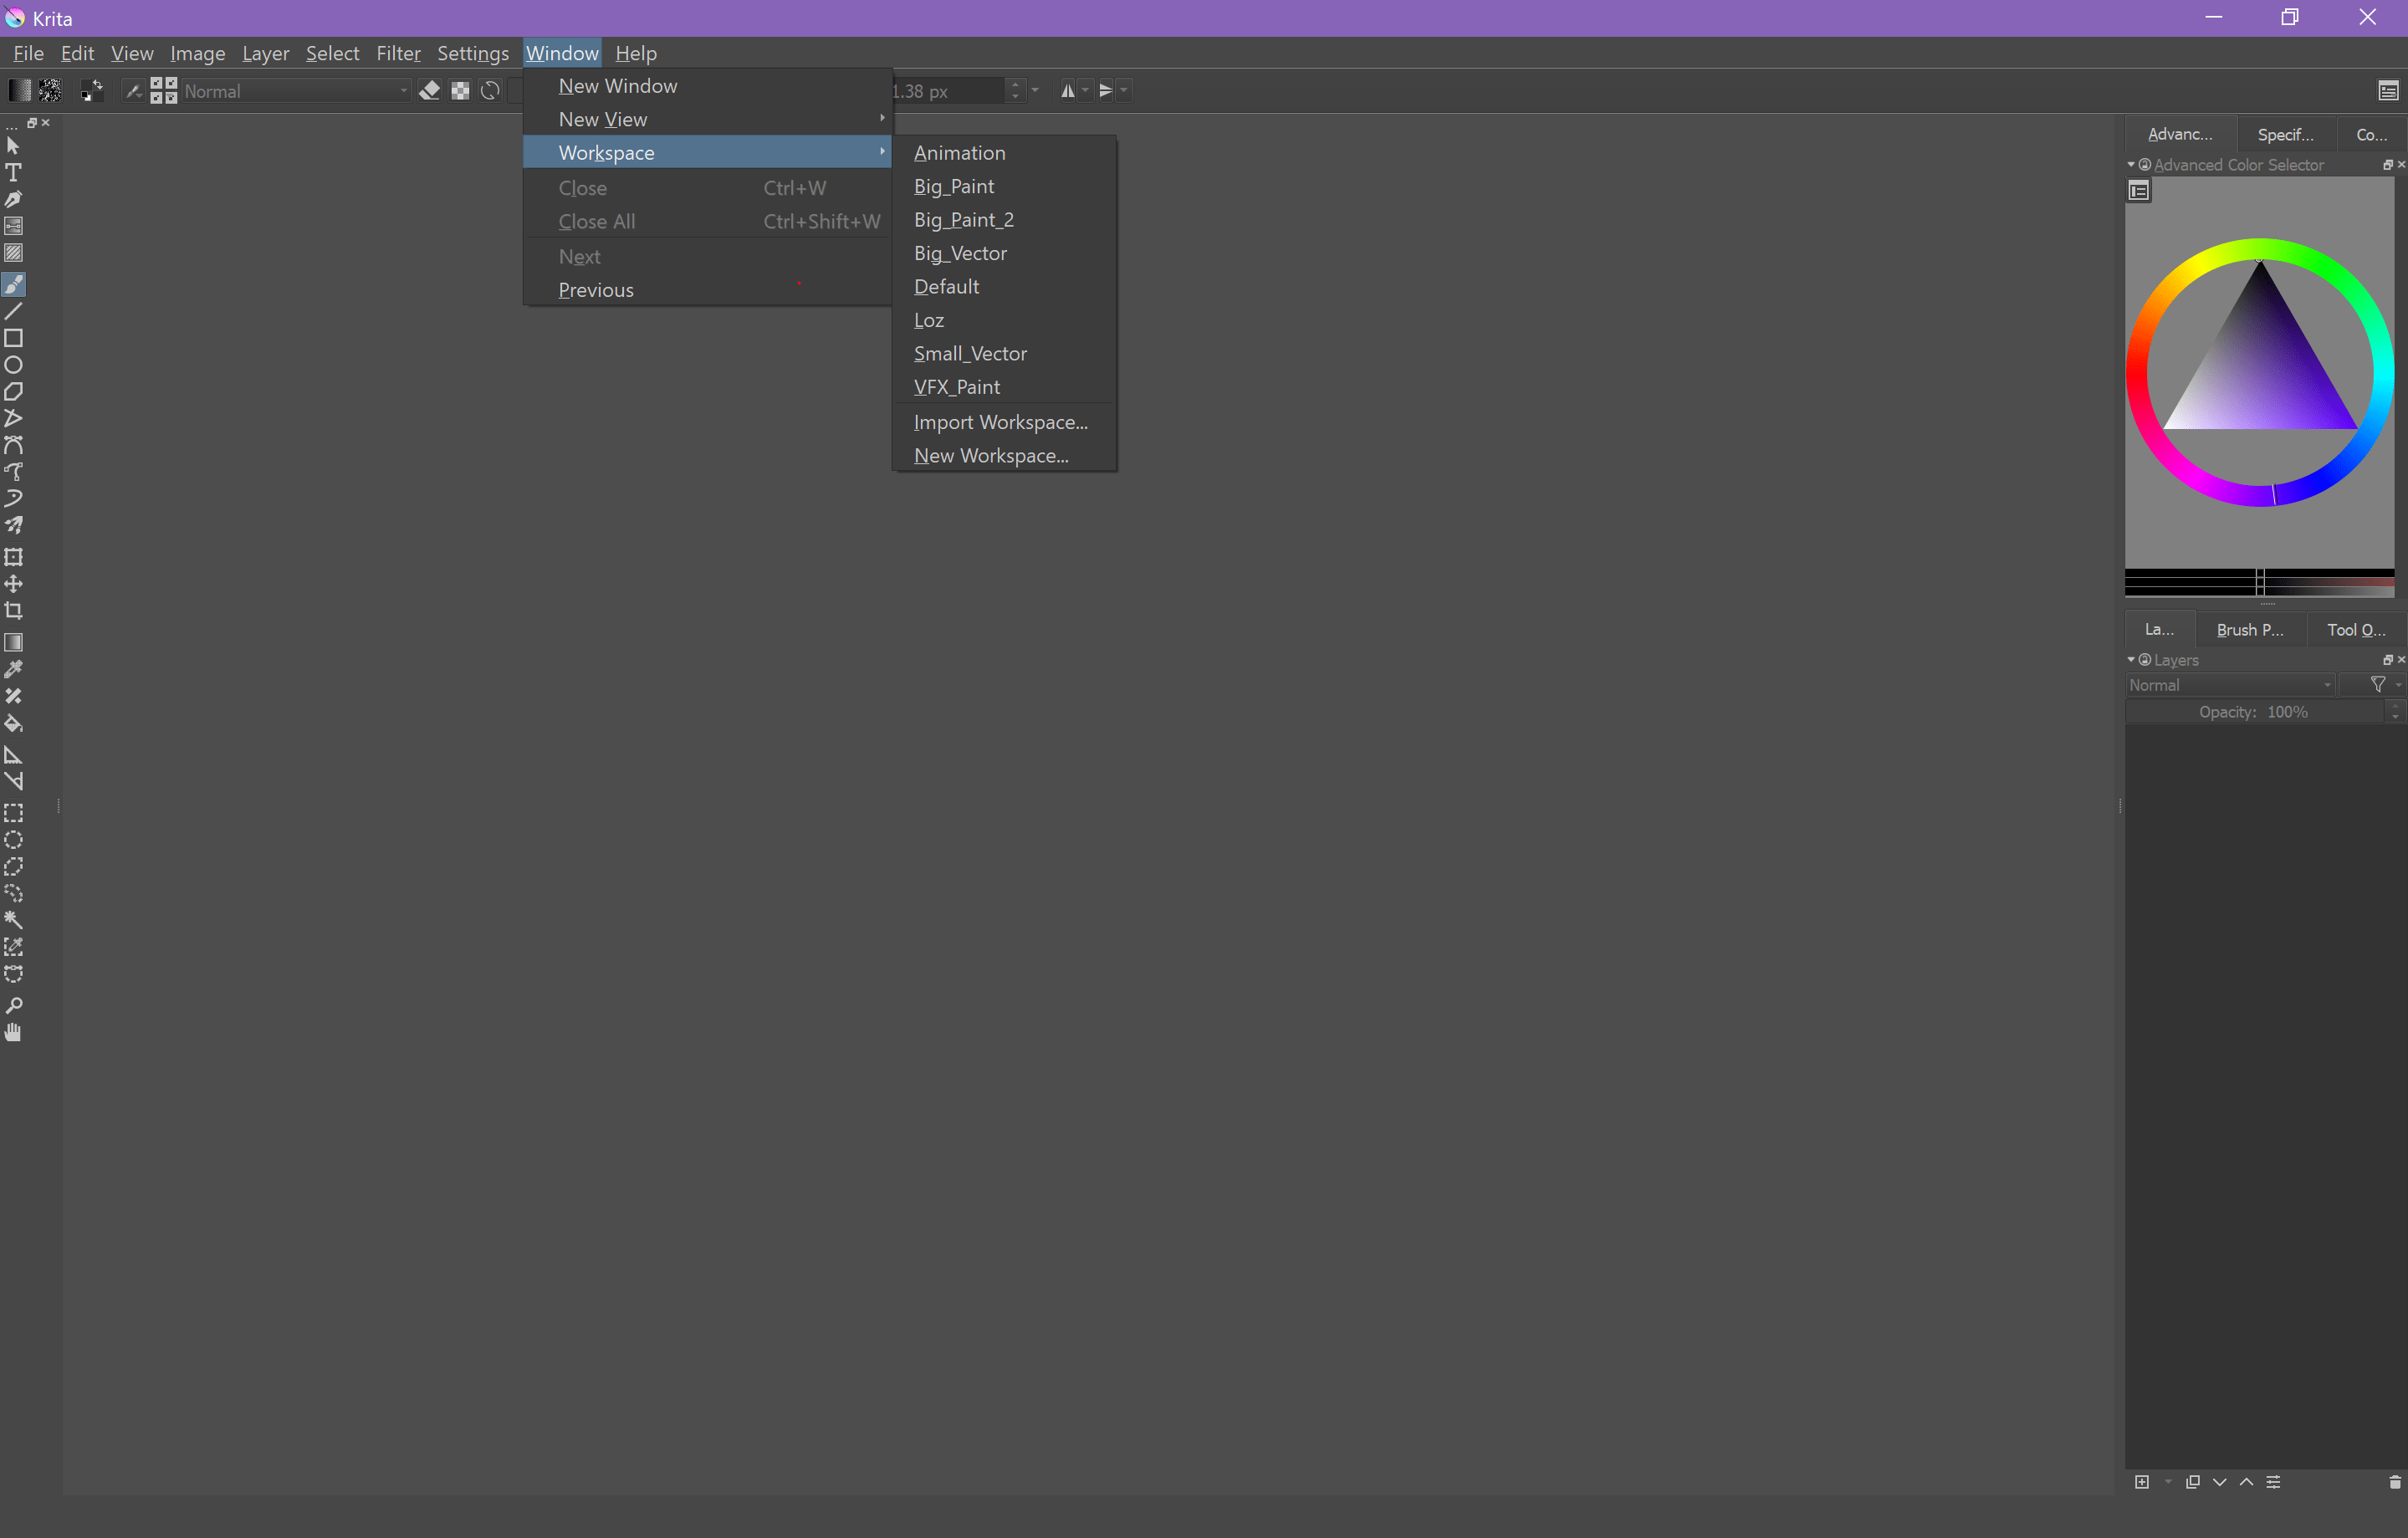Select the Text tool in toolbox
Image resolution: width=2408 pixels, height=1538 pixels.
pyautogui.click(x=14, y=172)
